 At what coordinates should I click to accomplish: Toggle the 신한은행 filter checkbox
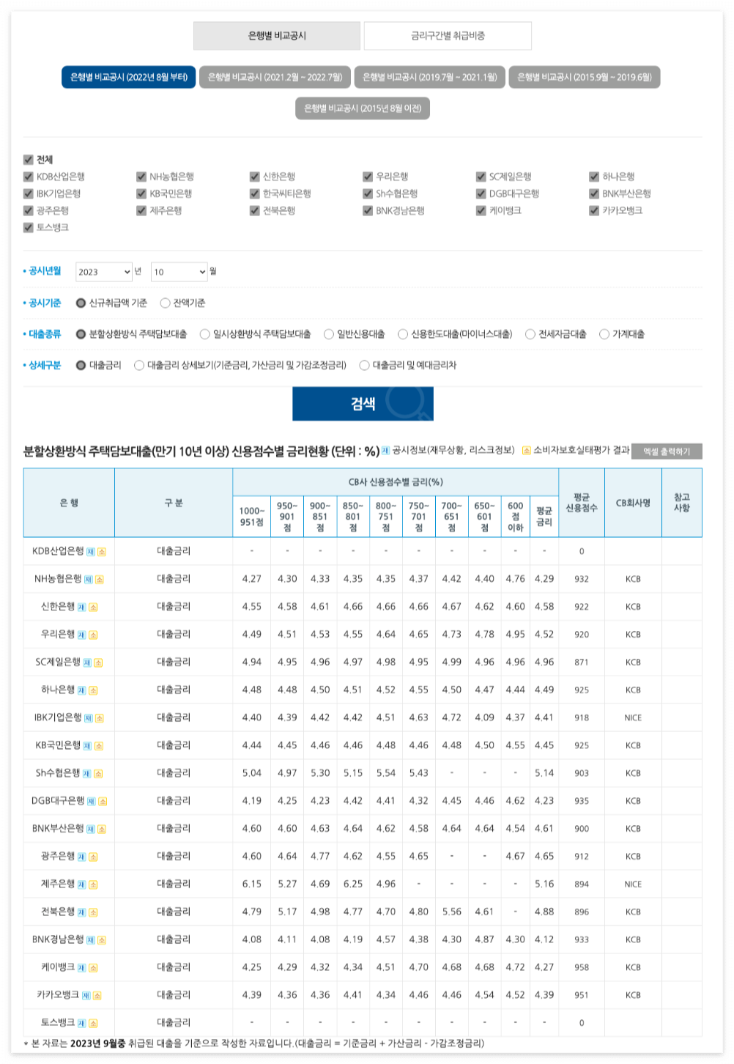click(255, 177)
